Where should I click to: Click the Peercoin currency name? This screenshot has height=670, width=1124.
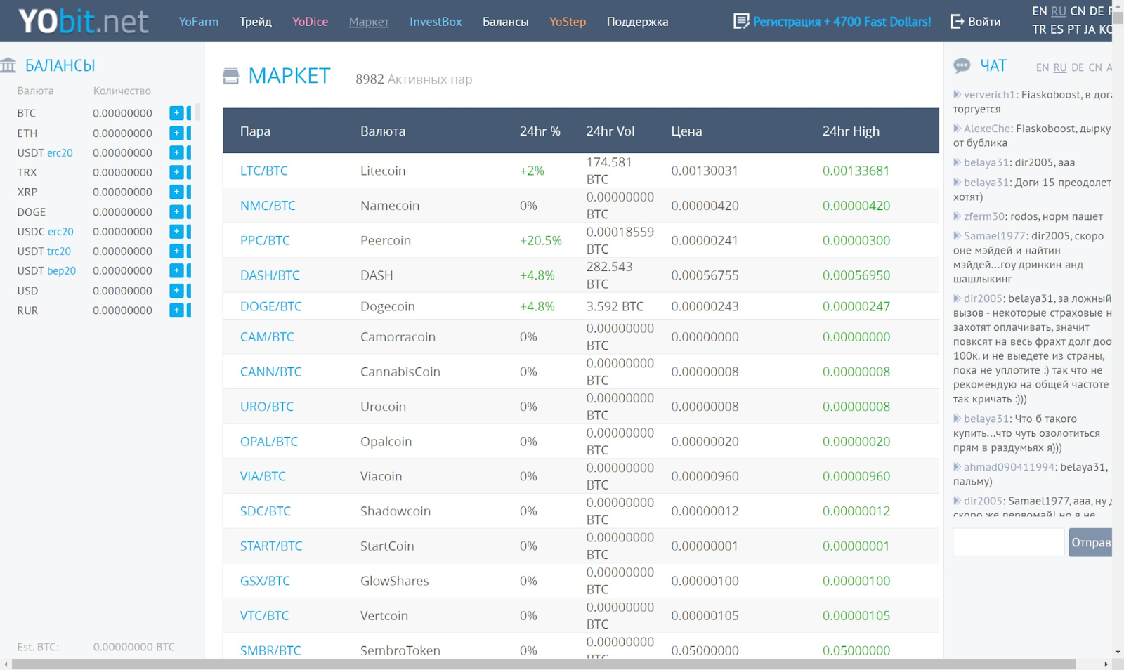point(386,240)
